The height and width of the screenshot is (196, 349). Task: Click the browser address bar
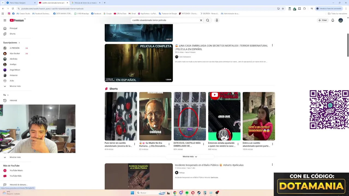click(147, 8)
